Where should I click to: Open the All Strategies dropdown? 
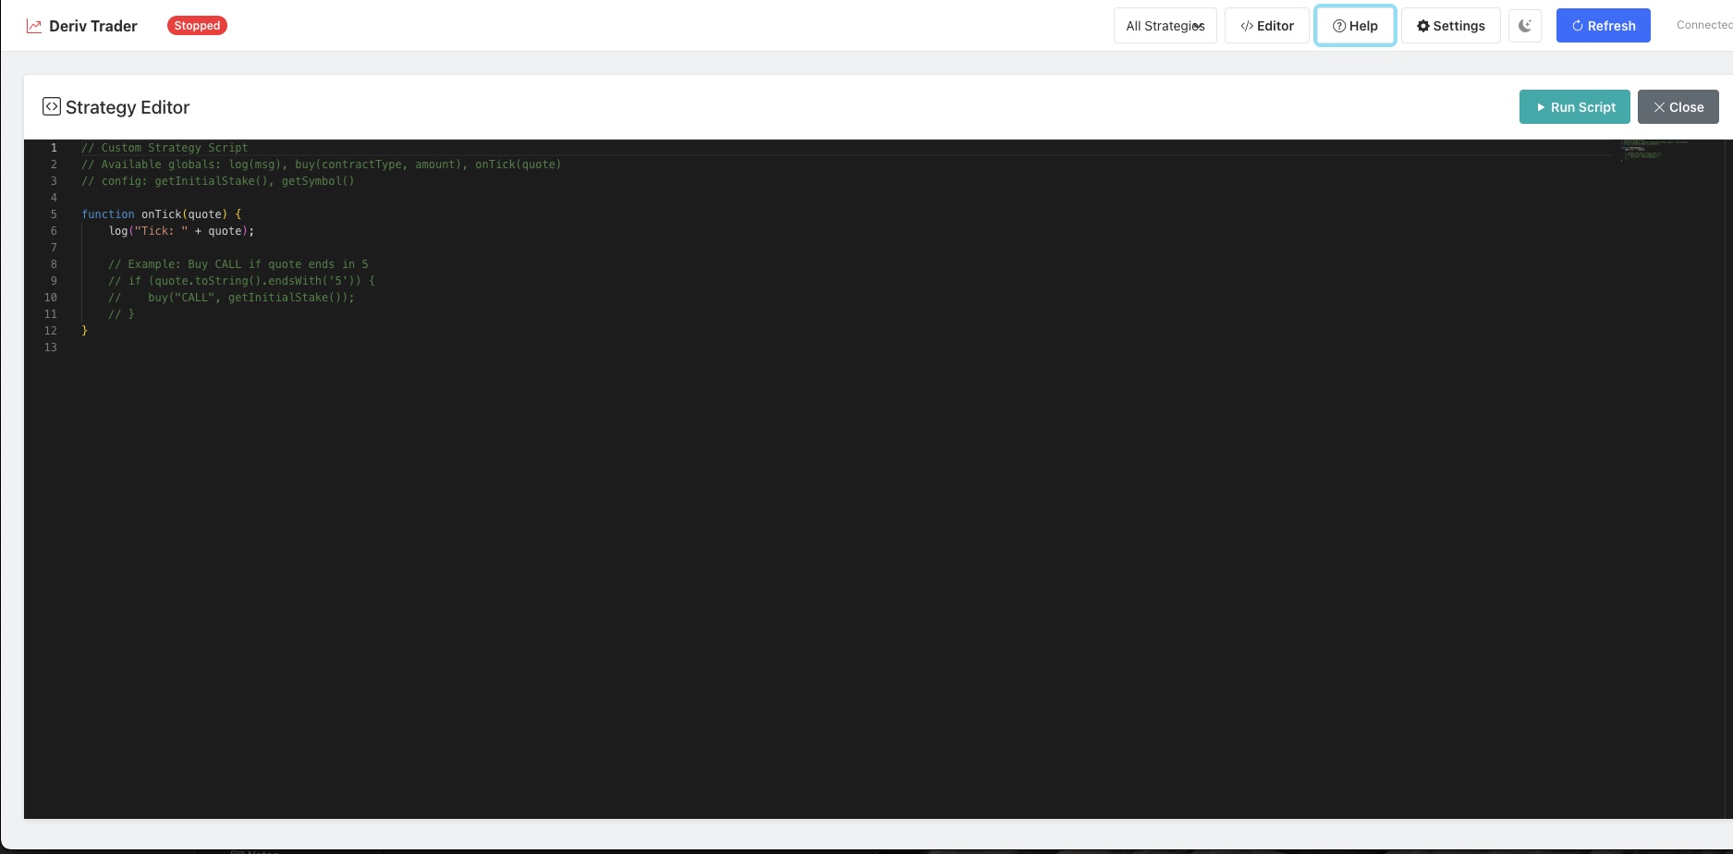(x=1164, y=25)
